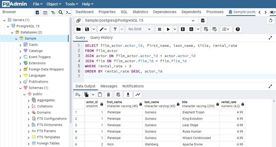The height and width of the screenshot is (147, 276).
Task: Open the copy options dropdown arrow
Action: click(93, 95)
